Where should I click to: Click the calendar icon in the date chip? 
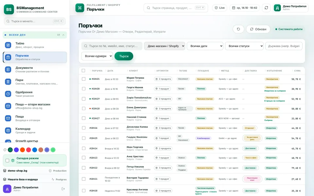[234, 8]
